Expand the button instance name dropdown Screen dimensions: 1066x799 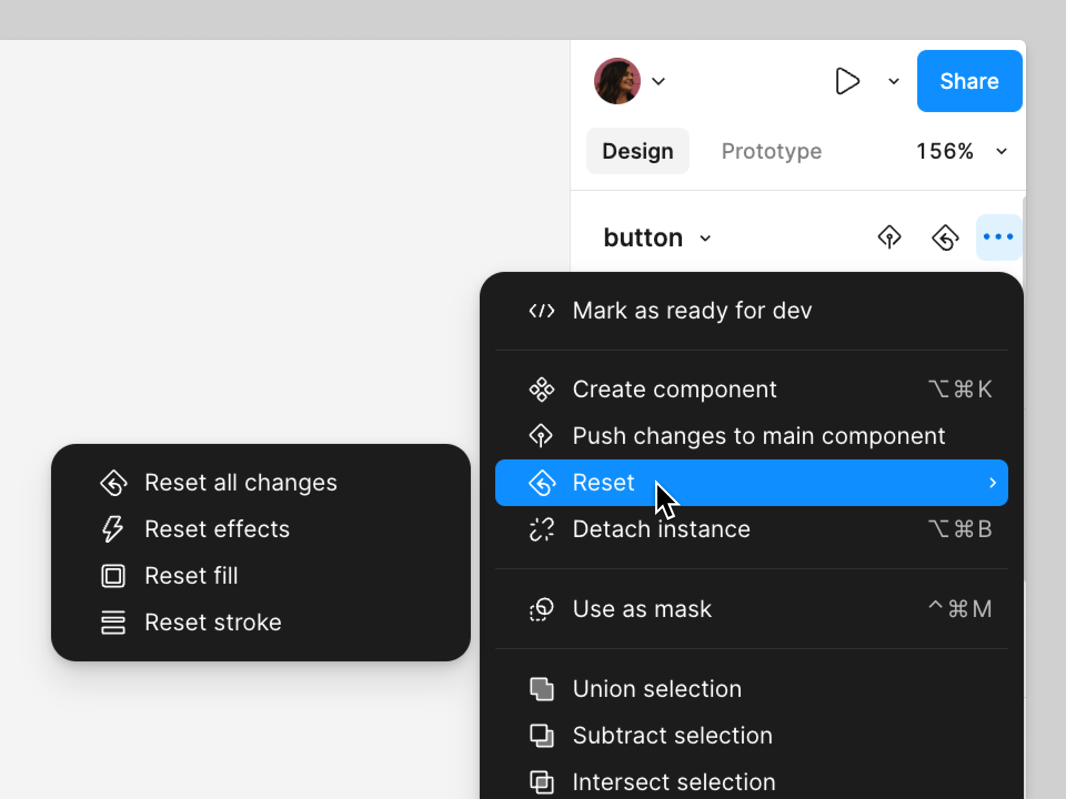705,239
